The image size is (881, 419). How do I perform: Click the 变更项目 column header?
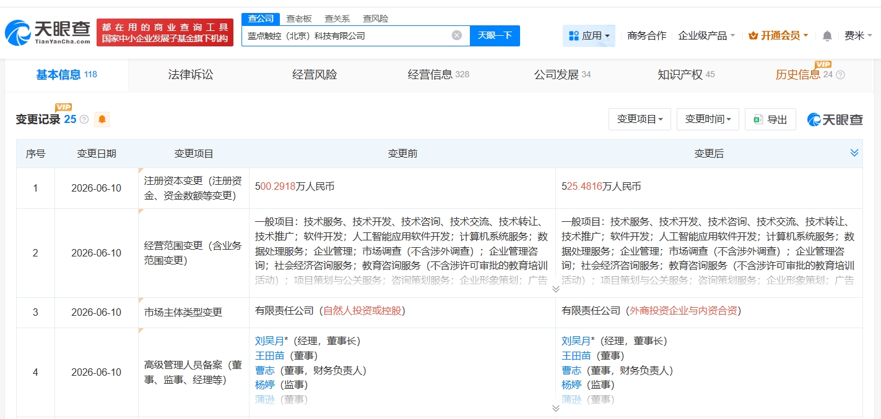coord(194,154)
